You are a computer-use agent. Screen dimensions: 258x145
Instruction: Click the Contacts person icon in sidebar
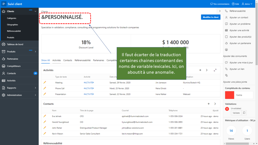(x=4, y=73)
